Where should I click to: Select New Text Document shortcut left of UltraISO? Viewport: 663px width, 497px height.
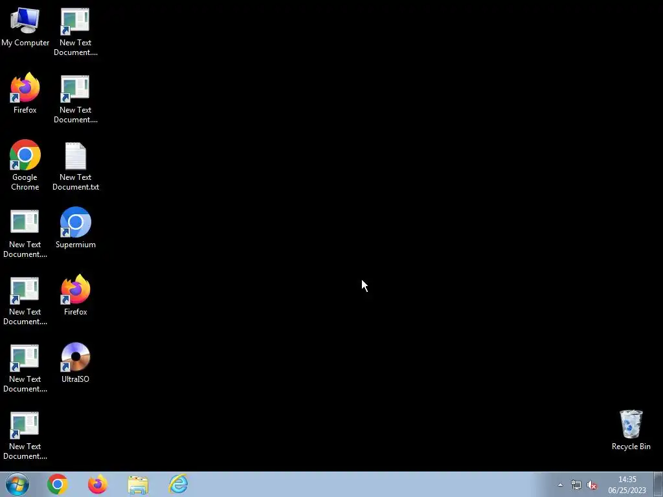click(x=25, y=368)
